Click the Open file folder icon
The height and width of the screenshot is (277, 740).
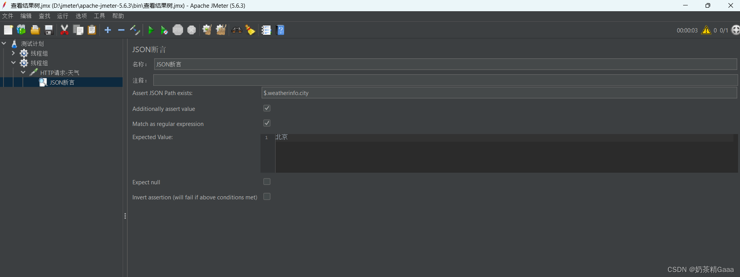35,30
